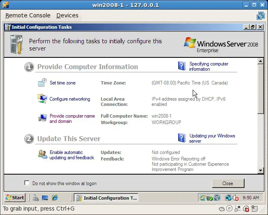Click the VMware Tools tray icon
Viewport: 268px width, 215px height.
coord(217,198)
